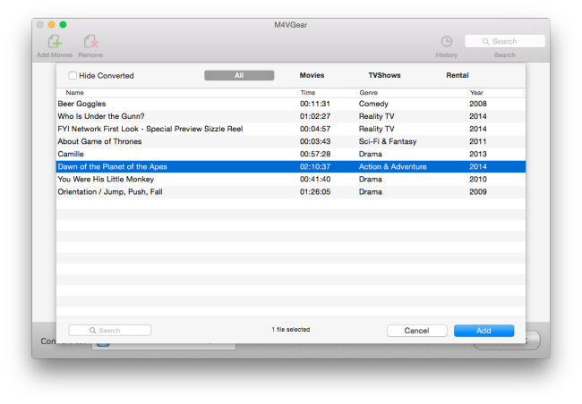
Task: Click the search field at the dialog bottom
Action: coord(110,330)
